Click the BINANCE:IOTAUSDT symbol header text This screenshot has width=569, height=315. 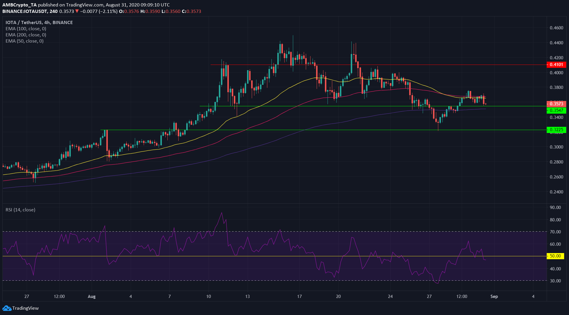tap(25, 11)
